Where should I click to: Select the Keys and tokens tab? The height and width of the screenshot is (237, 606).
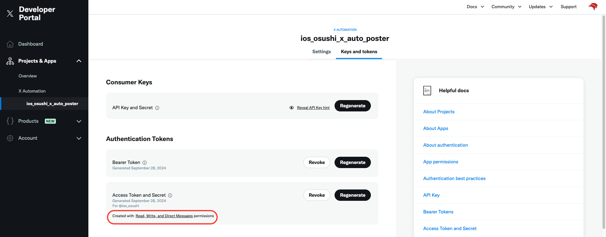point(359,52)
